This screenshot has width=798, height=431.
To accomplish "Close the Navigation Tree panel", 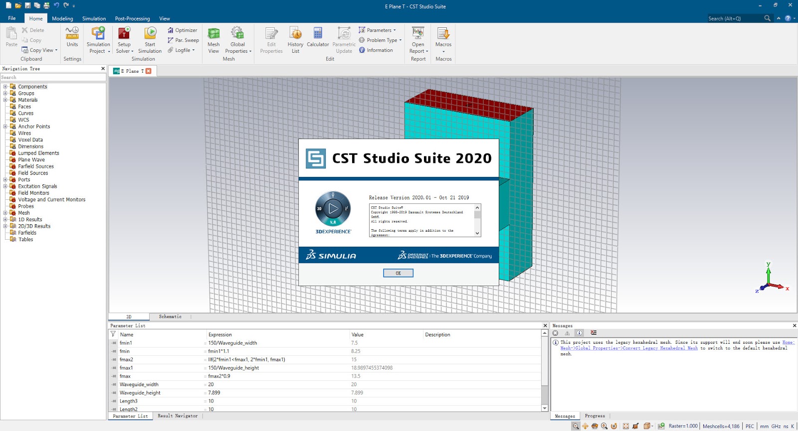I will 103,69.
